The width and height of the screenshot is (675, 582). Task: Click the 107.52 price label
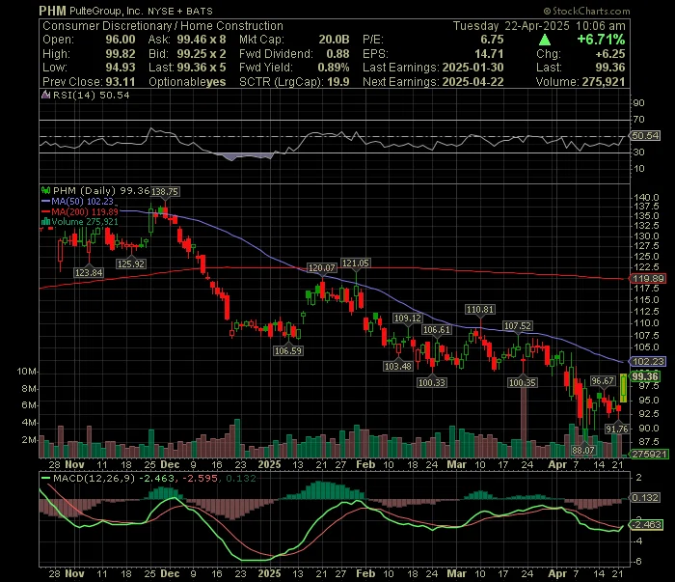[x=518, y=325]
